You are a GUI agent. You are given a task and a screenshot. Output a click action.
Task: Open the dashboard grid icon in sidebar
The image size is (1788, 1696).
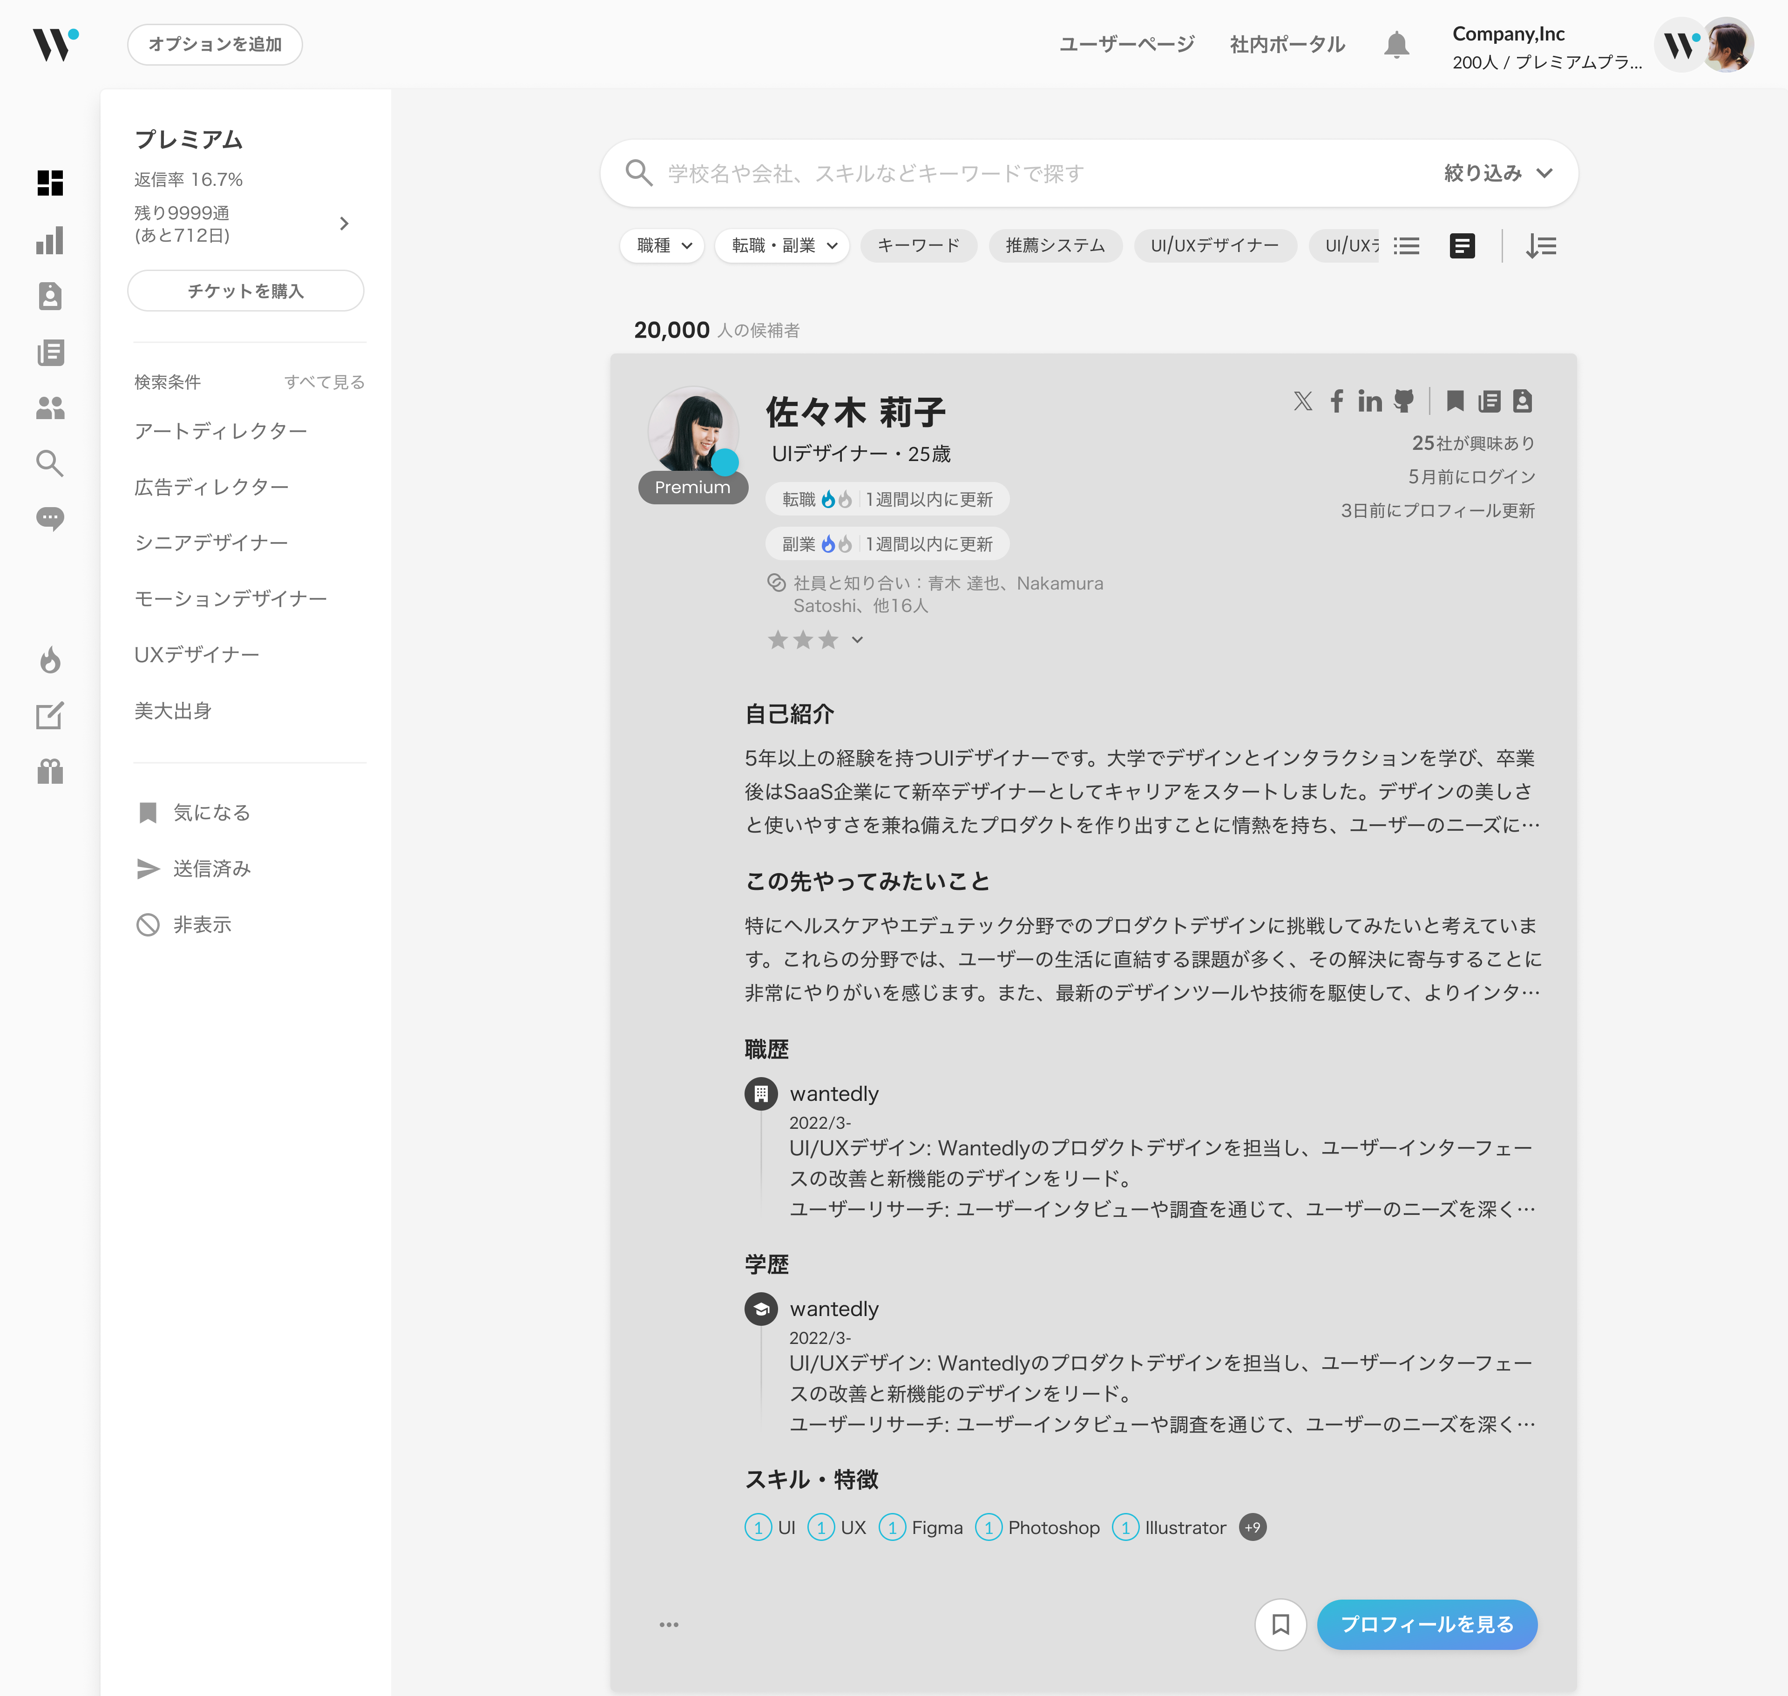[51, 183]
